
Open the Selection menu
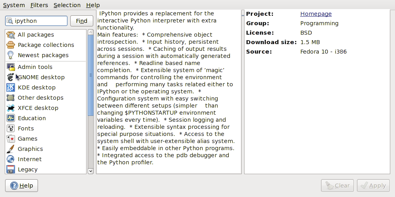click(67, 5)
